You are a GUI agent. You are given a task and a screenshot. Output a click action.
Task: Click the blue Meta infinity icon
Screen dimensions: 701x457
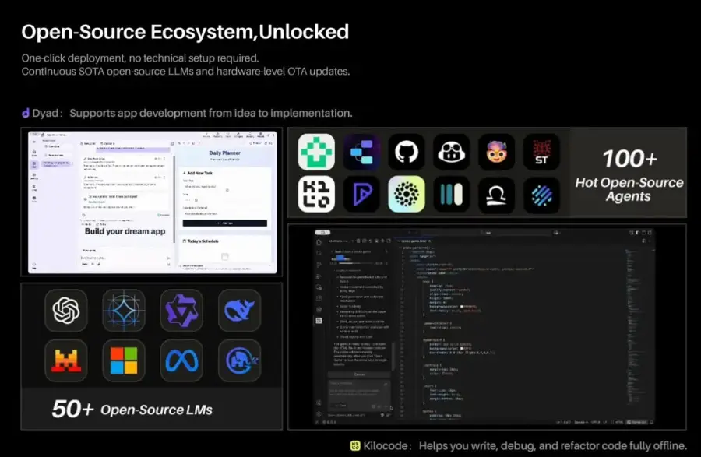181,360
